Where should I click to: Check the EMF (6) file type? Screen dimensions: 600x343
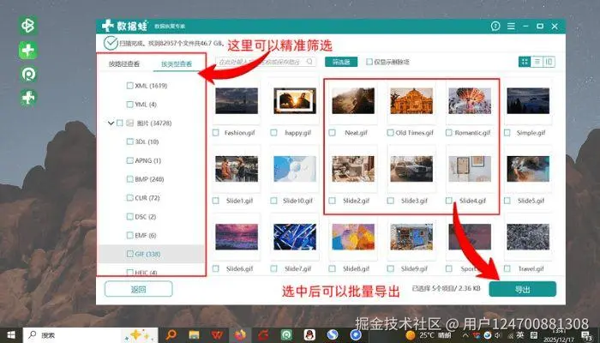click(x=129, y=236)
